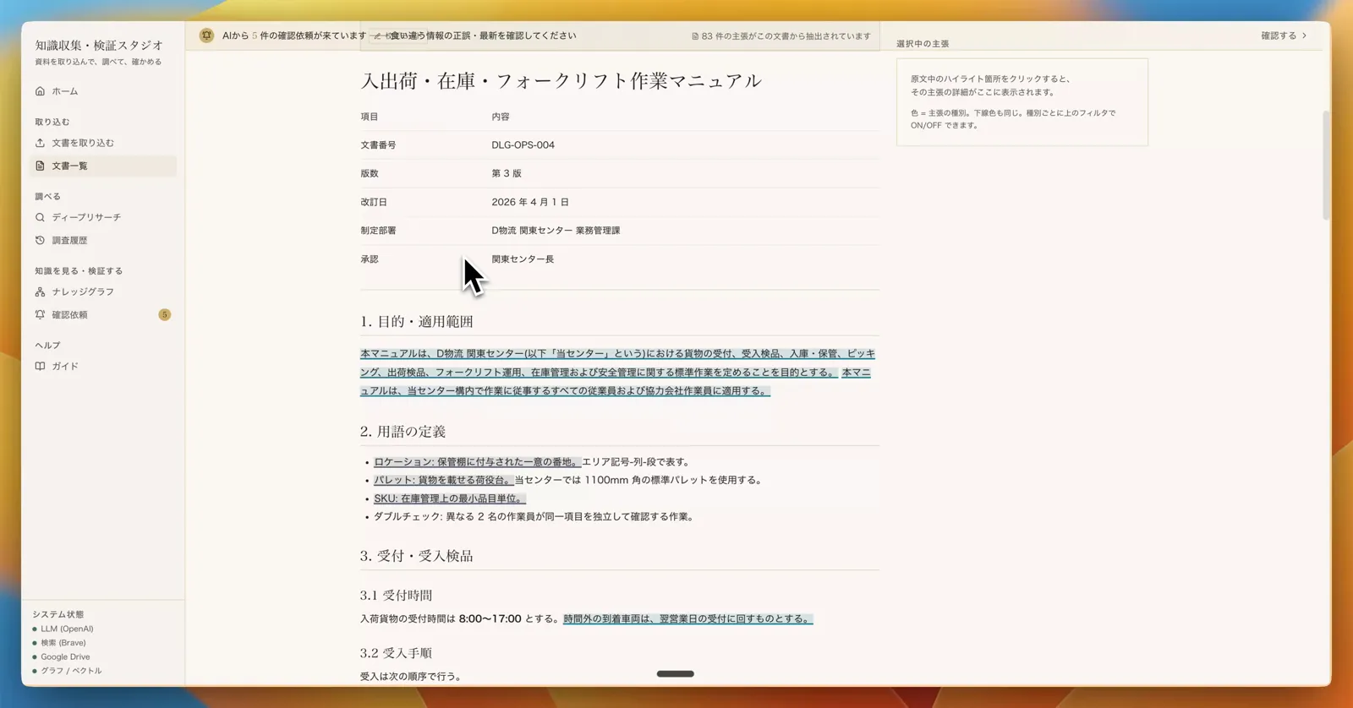This screenshot has width=1353, height=708.
Task: Click the heading 2. 用語の定義
Action: (x=403, y=431)
